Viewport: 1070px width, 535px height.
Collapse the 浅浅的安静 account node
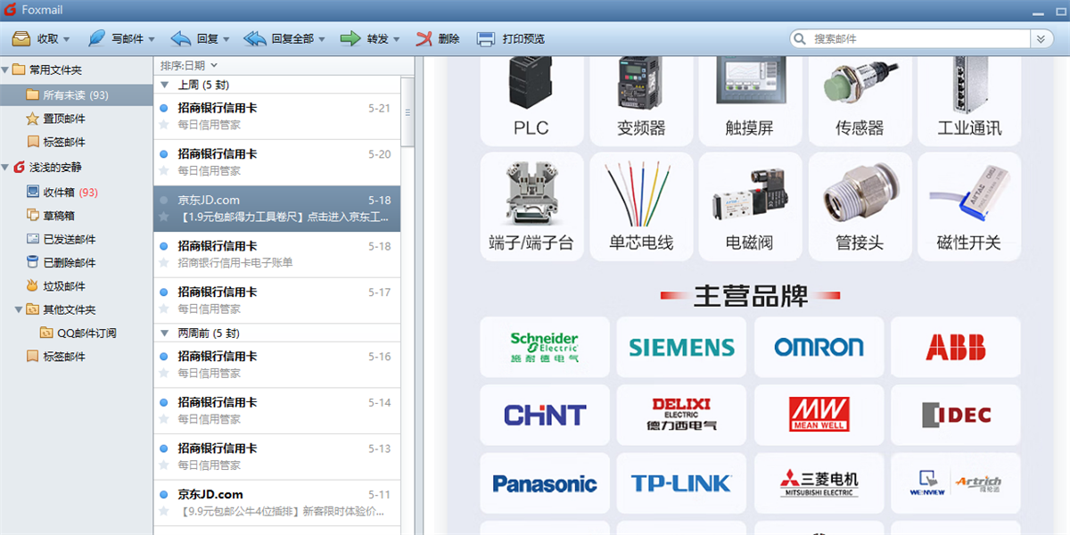pos(5,167)
